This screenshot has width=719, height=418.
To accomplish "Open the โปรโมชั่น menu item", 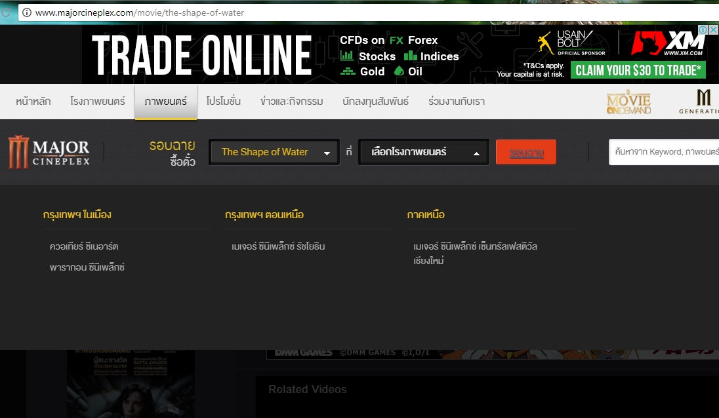I will (x=223, y=101).
